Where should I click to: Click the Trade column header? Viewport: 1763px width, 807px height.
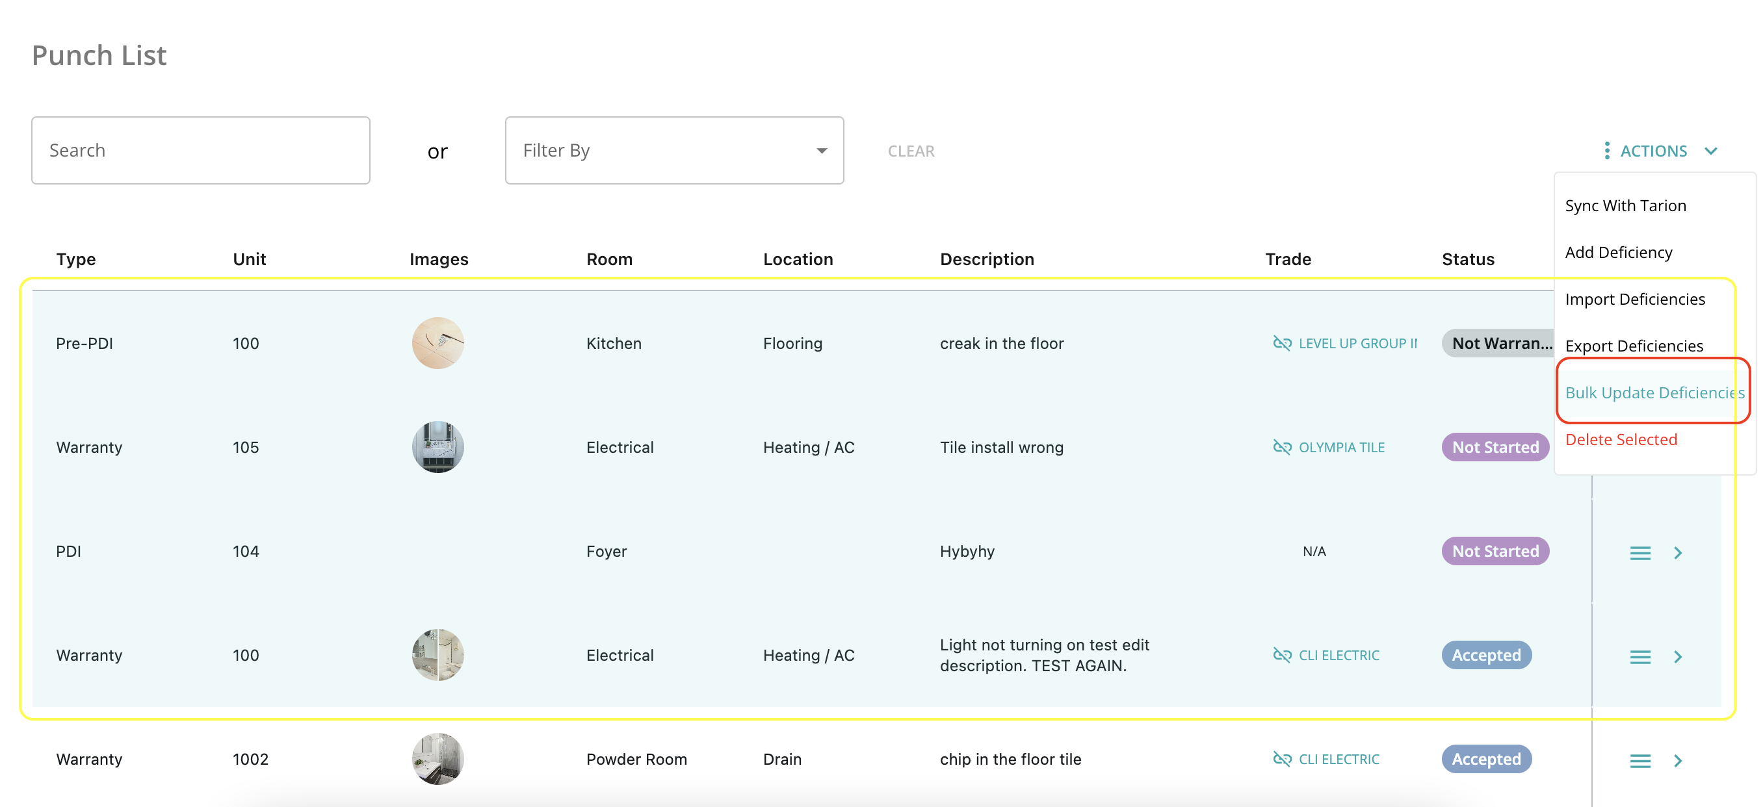coord(1288,259)
